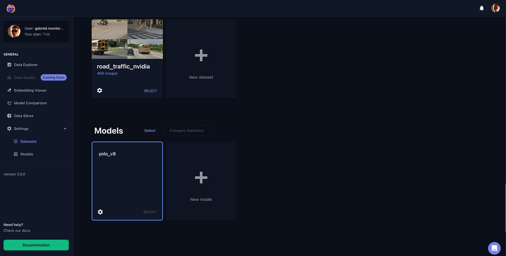The image size is (506, 256).
Task: Click the Compare Statistics button
Action: (x=186, y=131)
